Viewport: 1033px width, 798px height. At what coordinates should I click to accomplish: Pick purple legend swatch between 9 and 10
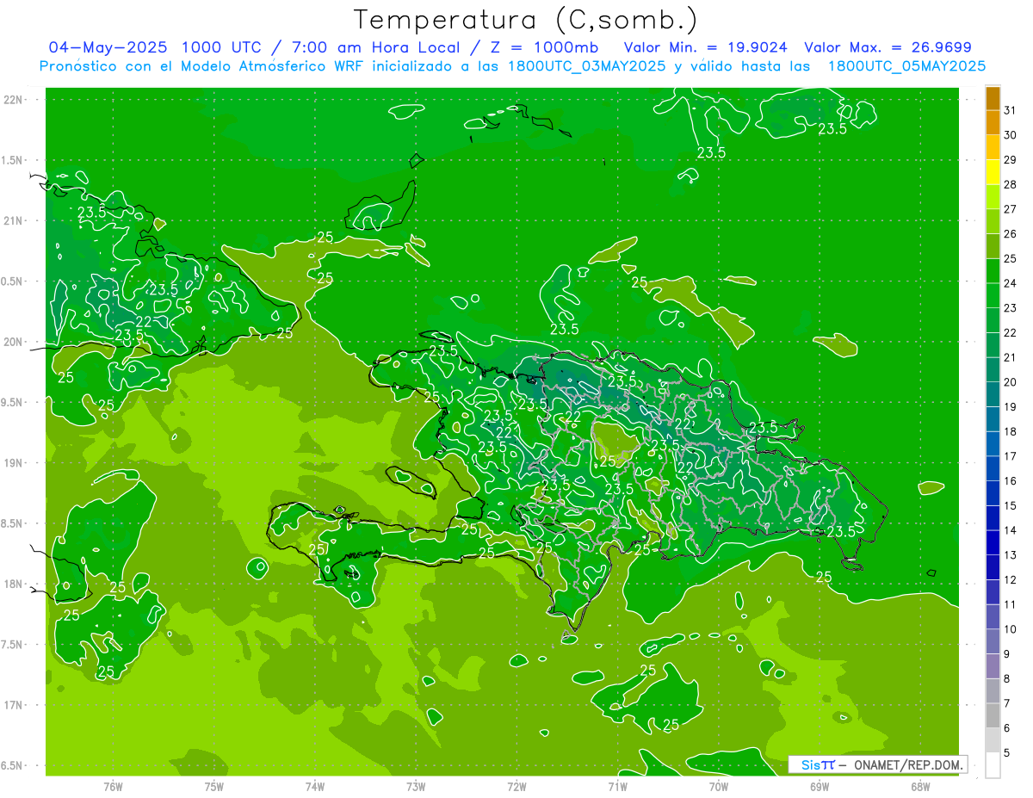[x=993, y=642]
